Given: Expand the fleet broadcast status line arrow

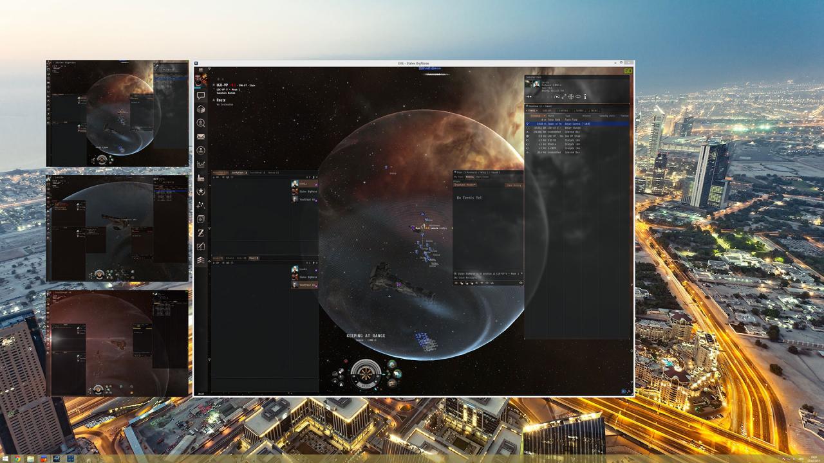Looking at the screenshot, I should click(521, 273).
